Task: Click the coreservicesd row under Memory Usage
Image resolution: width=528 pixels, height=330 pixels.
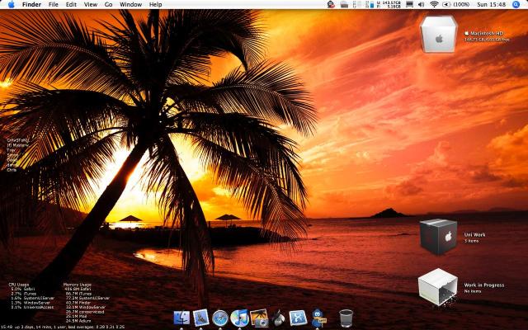Action: coord(85,312)
